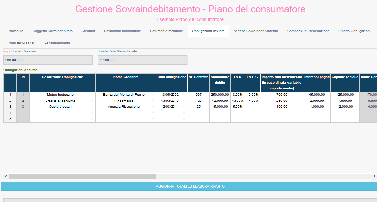377x202 pixels.
Task: Go to the Creditori tab
Action: [88, 31]
